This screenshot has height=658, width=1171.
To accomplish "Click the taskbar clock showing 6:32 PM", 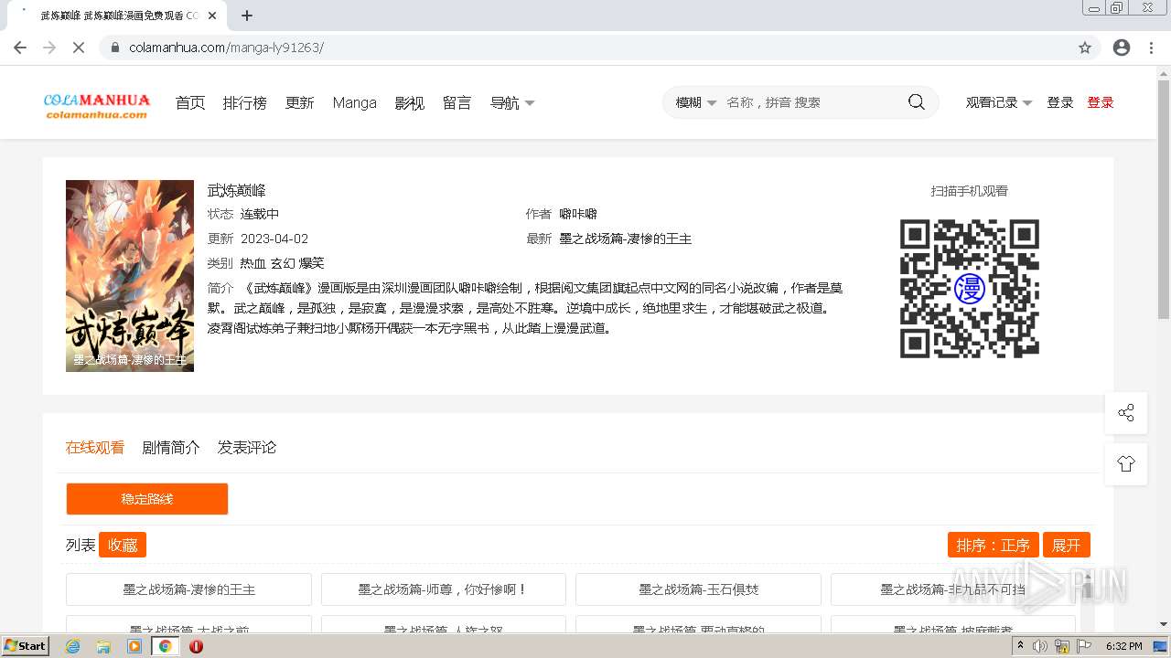I will pyautogui.click(x=1124, y=646).
